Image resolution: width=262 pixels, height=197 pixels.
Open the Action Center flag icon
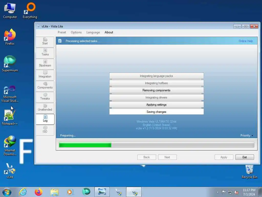[x=224, y=192]
